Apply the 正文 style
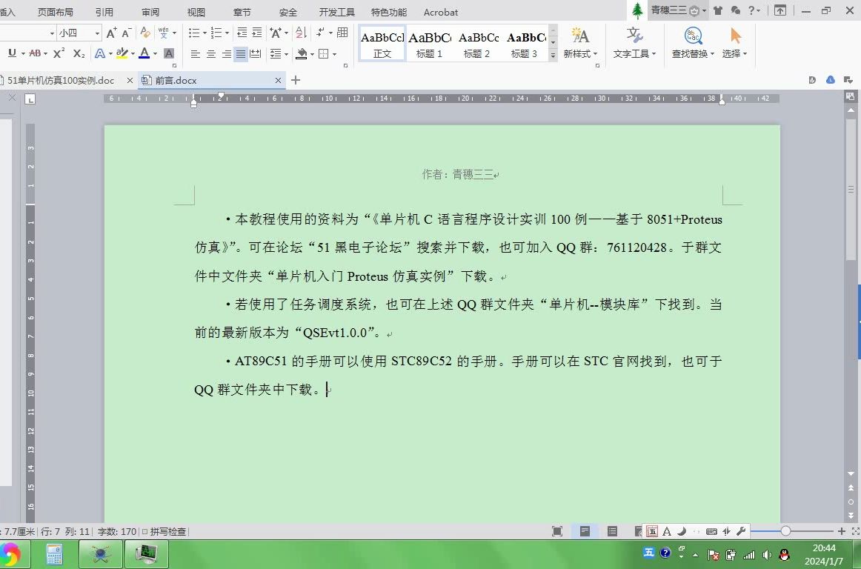861x569 pixels. [382, 43]
